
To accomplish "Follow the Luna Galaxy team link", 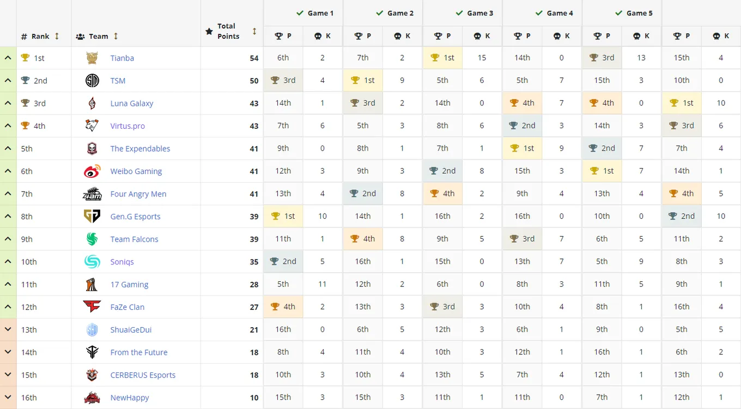I will pyautogui.click(x=132, y=103).
